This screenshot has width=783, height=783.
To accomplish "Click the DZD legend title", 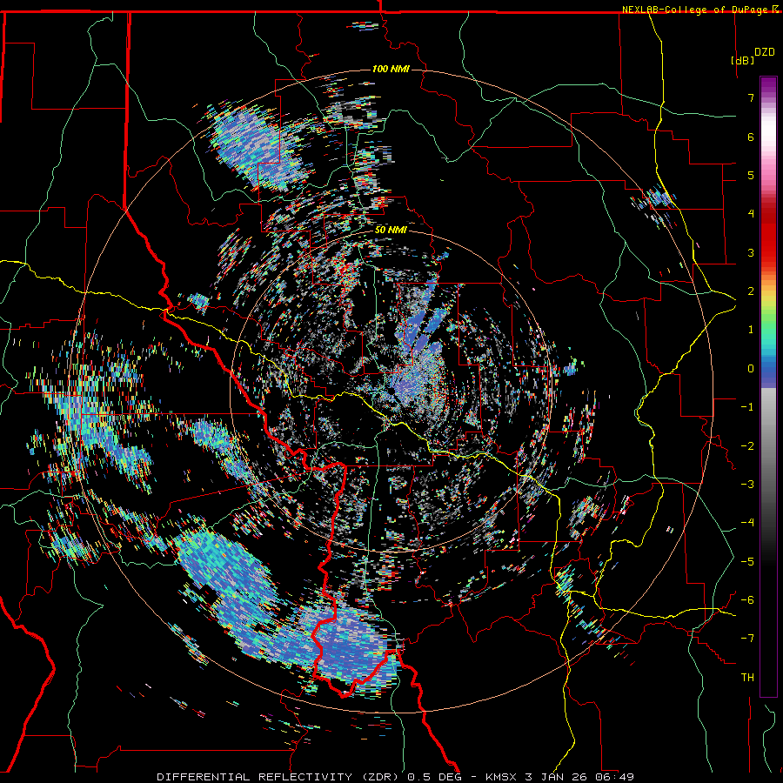I will click(765, 52).
